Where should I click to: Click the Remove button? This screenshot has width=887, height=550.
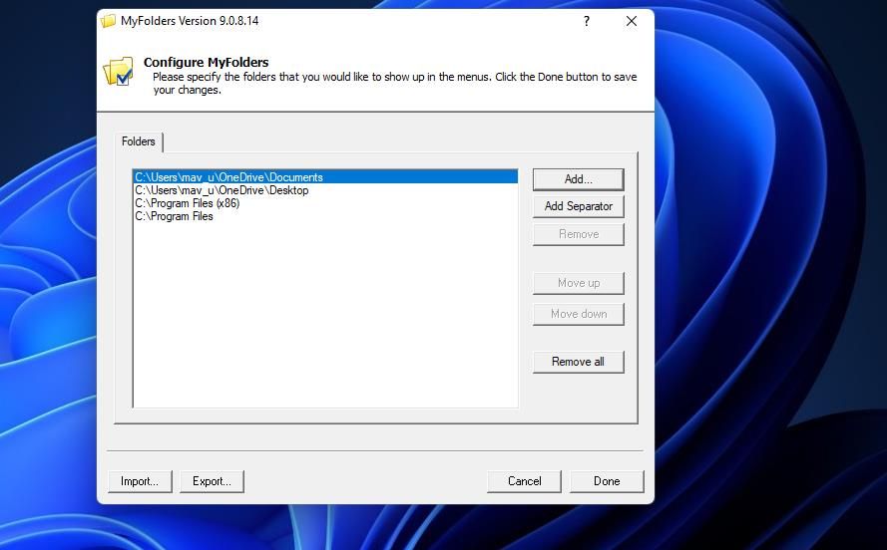(578, 234)
